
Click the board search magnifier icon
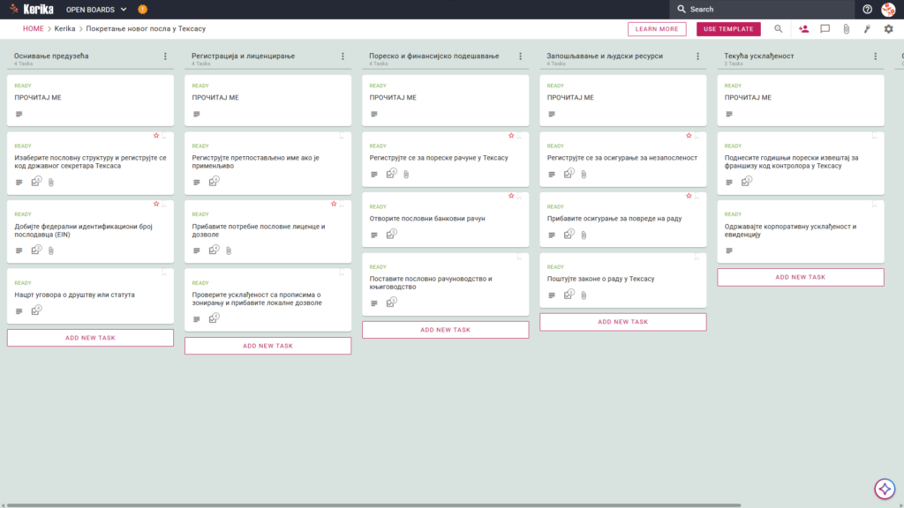click(x=779, y=29)
